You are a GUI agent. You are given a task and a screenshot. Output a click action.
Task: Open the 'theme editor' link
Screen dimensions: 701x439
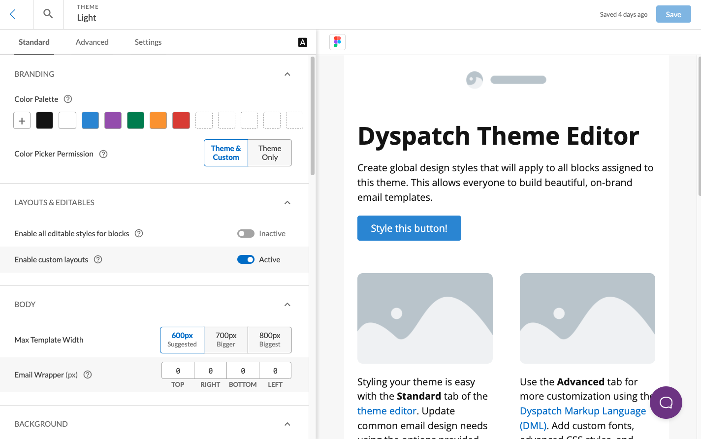387,411
